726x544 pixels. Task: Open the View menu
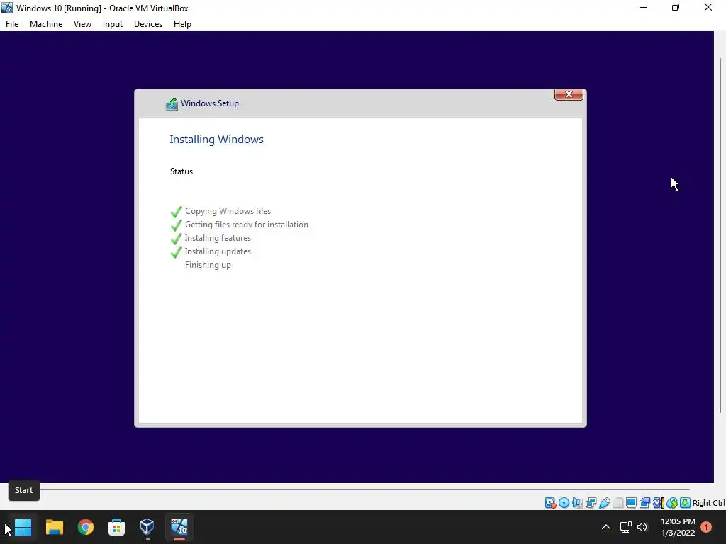tap(82, 24)
